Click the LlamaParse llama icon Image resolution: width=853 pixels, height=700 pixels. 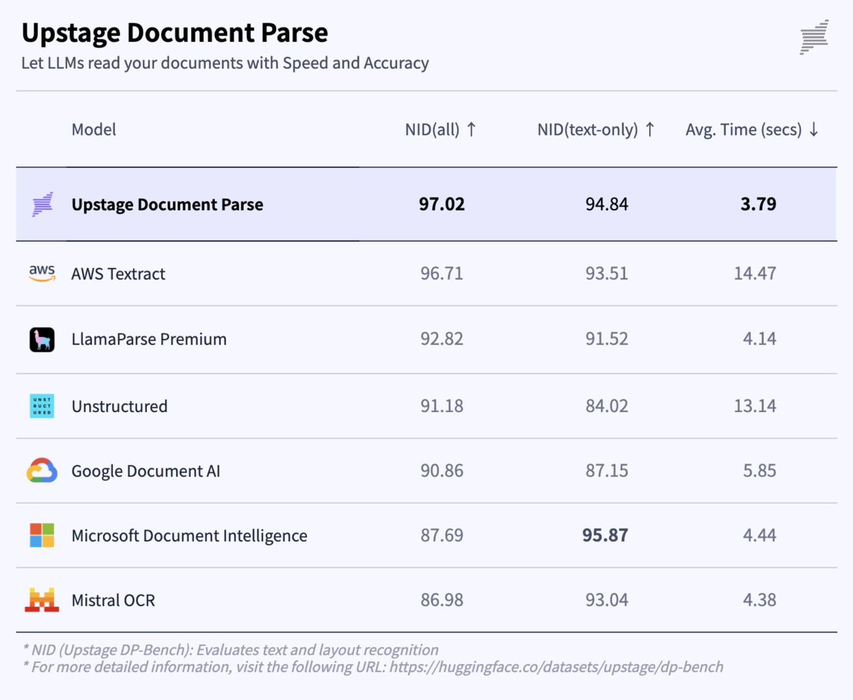coord(41,339)
